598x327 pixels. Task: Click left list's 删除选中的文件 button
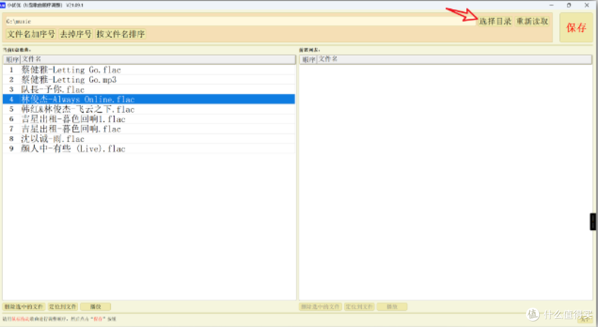coord(24,307)
